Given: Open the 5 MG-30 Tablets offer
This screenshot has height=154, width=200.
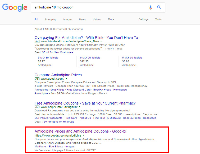Looking at the screenshot, I should (x=48, y=57).
